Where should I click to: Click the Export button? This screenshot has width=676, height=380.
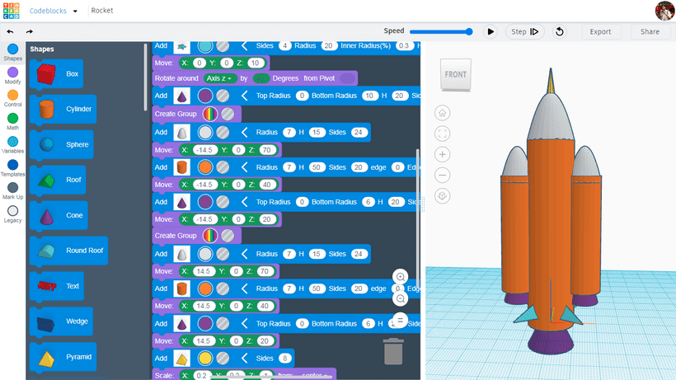pos(600,31)
